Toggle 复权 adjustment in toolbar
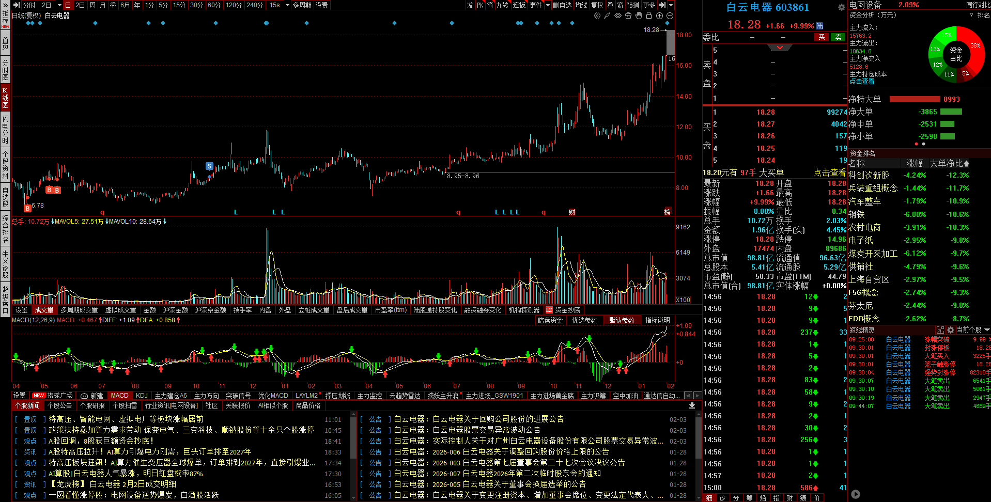Image resolution: width=991 pixels, height=502 pixels. pos(597,5)
